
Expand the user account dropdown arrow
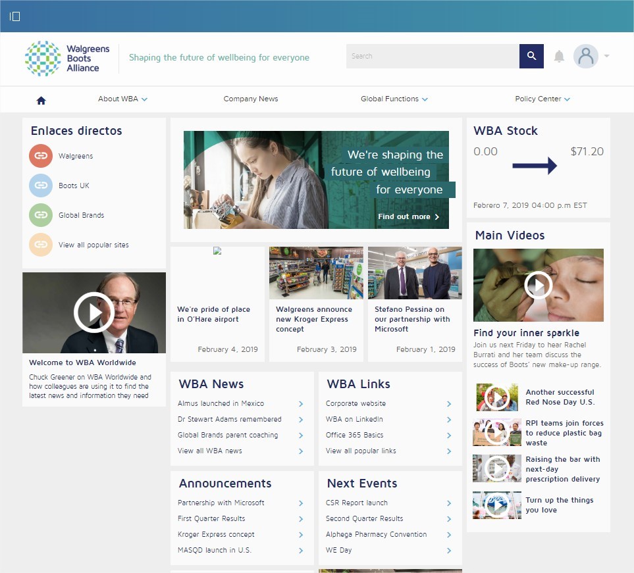pos(606,56)
